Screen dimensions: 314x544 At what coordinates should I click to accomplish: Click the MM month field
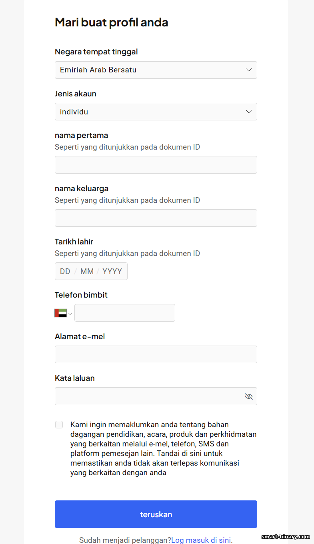pos(87,271)
